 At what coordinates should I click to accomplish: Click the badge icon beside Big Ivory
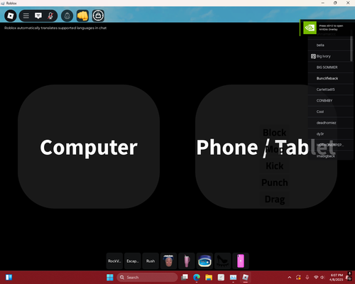click(313, 56)
